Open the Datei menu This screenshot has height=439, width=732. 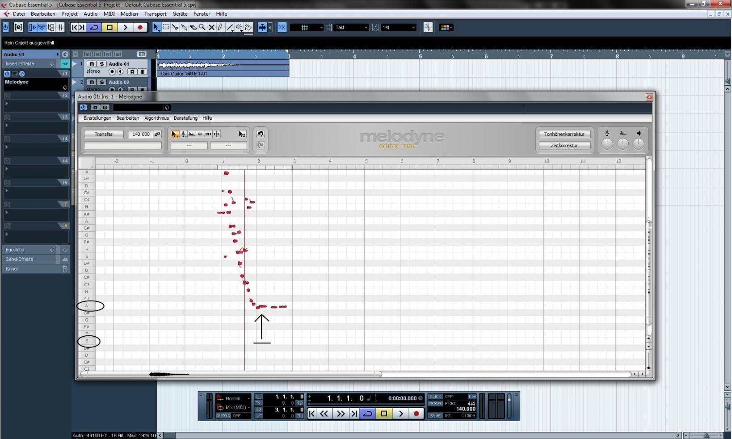click(x=19, y=14)
